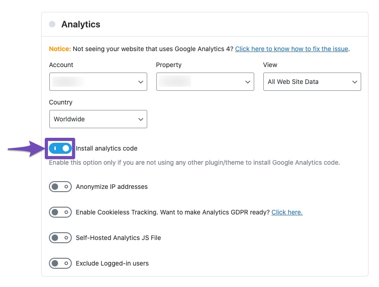The height and width of the screenshot is (287, 379).
Task: Click the Analytics section heading
Action: [81, 24]
